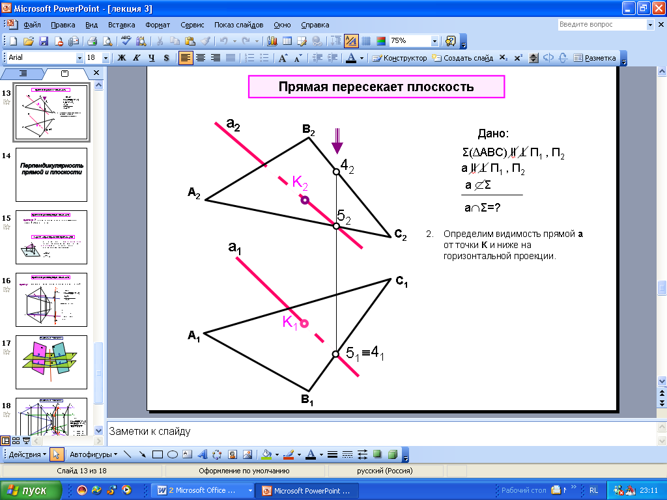
Task: Align text right
Action: click(x=215, y=58)
